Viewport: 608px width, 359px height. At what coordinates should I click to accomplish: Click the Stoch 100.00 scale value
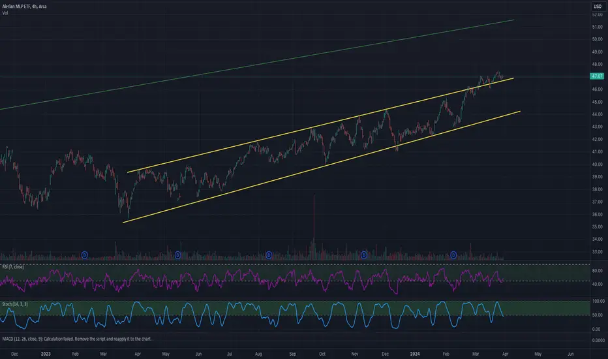pyautogui.click(x=598, y=301)
